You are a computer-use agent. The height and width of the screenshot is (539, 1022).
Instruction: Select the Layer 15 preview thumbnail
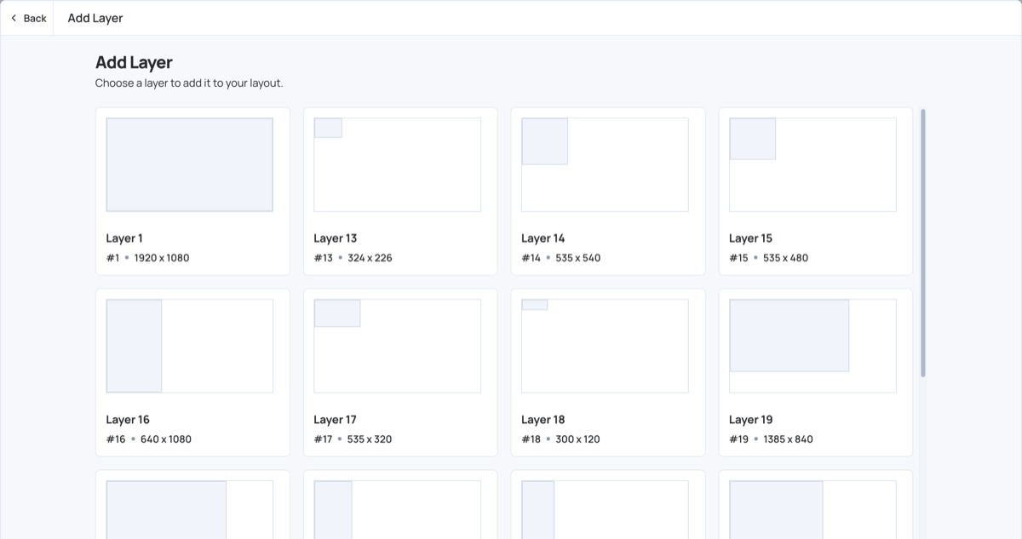click(x=812, y=164)
